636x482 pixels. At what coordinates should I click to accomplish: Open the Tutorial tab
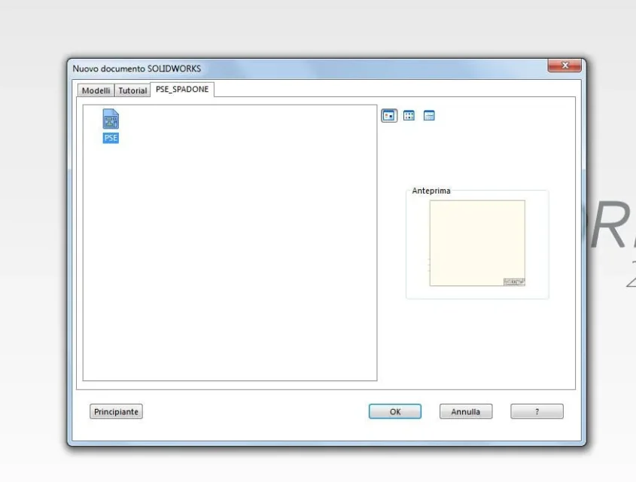[132, 90]
